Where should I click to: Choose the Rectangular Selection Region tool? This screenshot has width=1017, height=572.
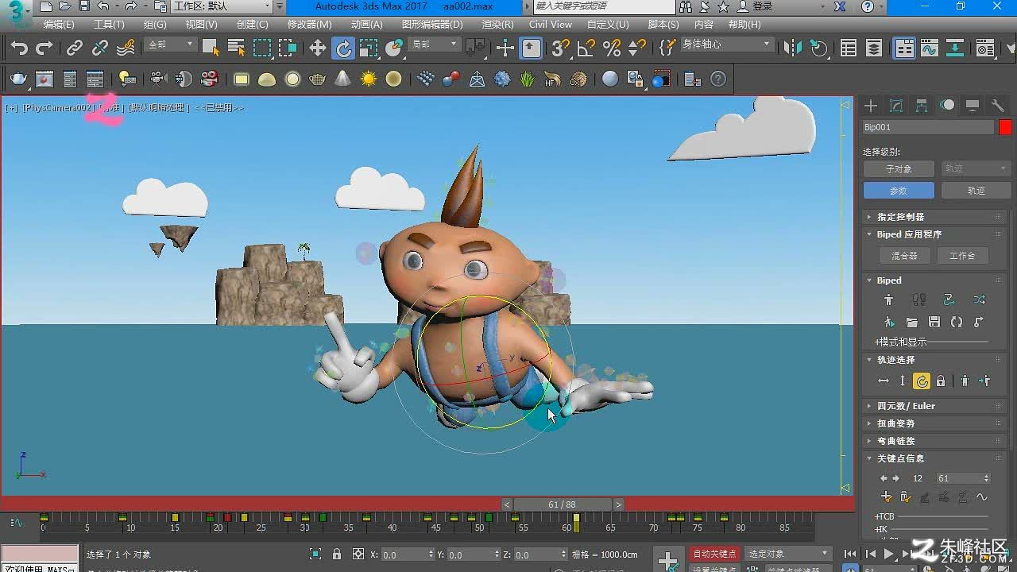pos(262,48)
